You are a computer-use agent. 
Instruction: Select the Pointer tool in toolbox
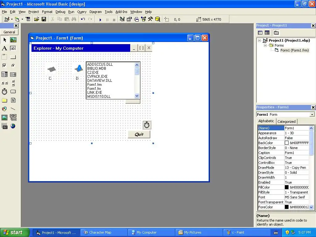[4, 40]
